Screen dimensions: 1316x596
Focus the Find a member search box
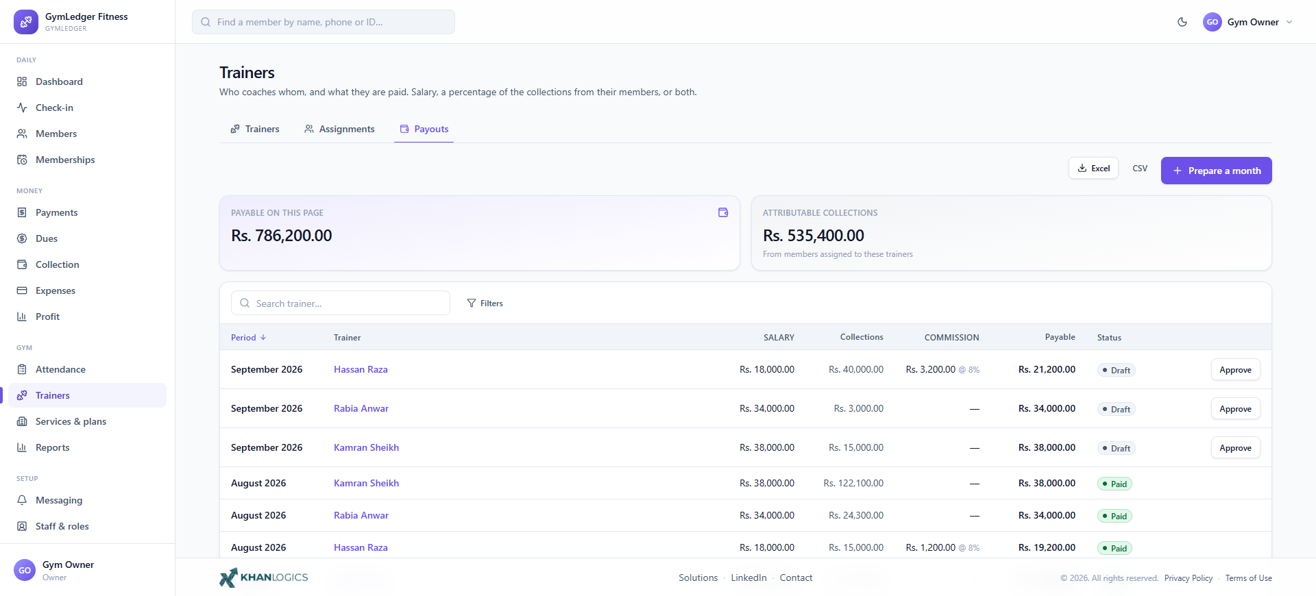pyautogui.click(x=324, y=22)
